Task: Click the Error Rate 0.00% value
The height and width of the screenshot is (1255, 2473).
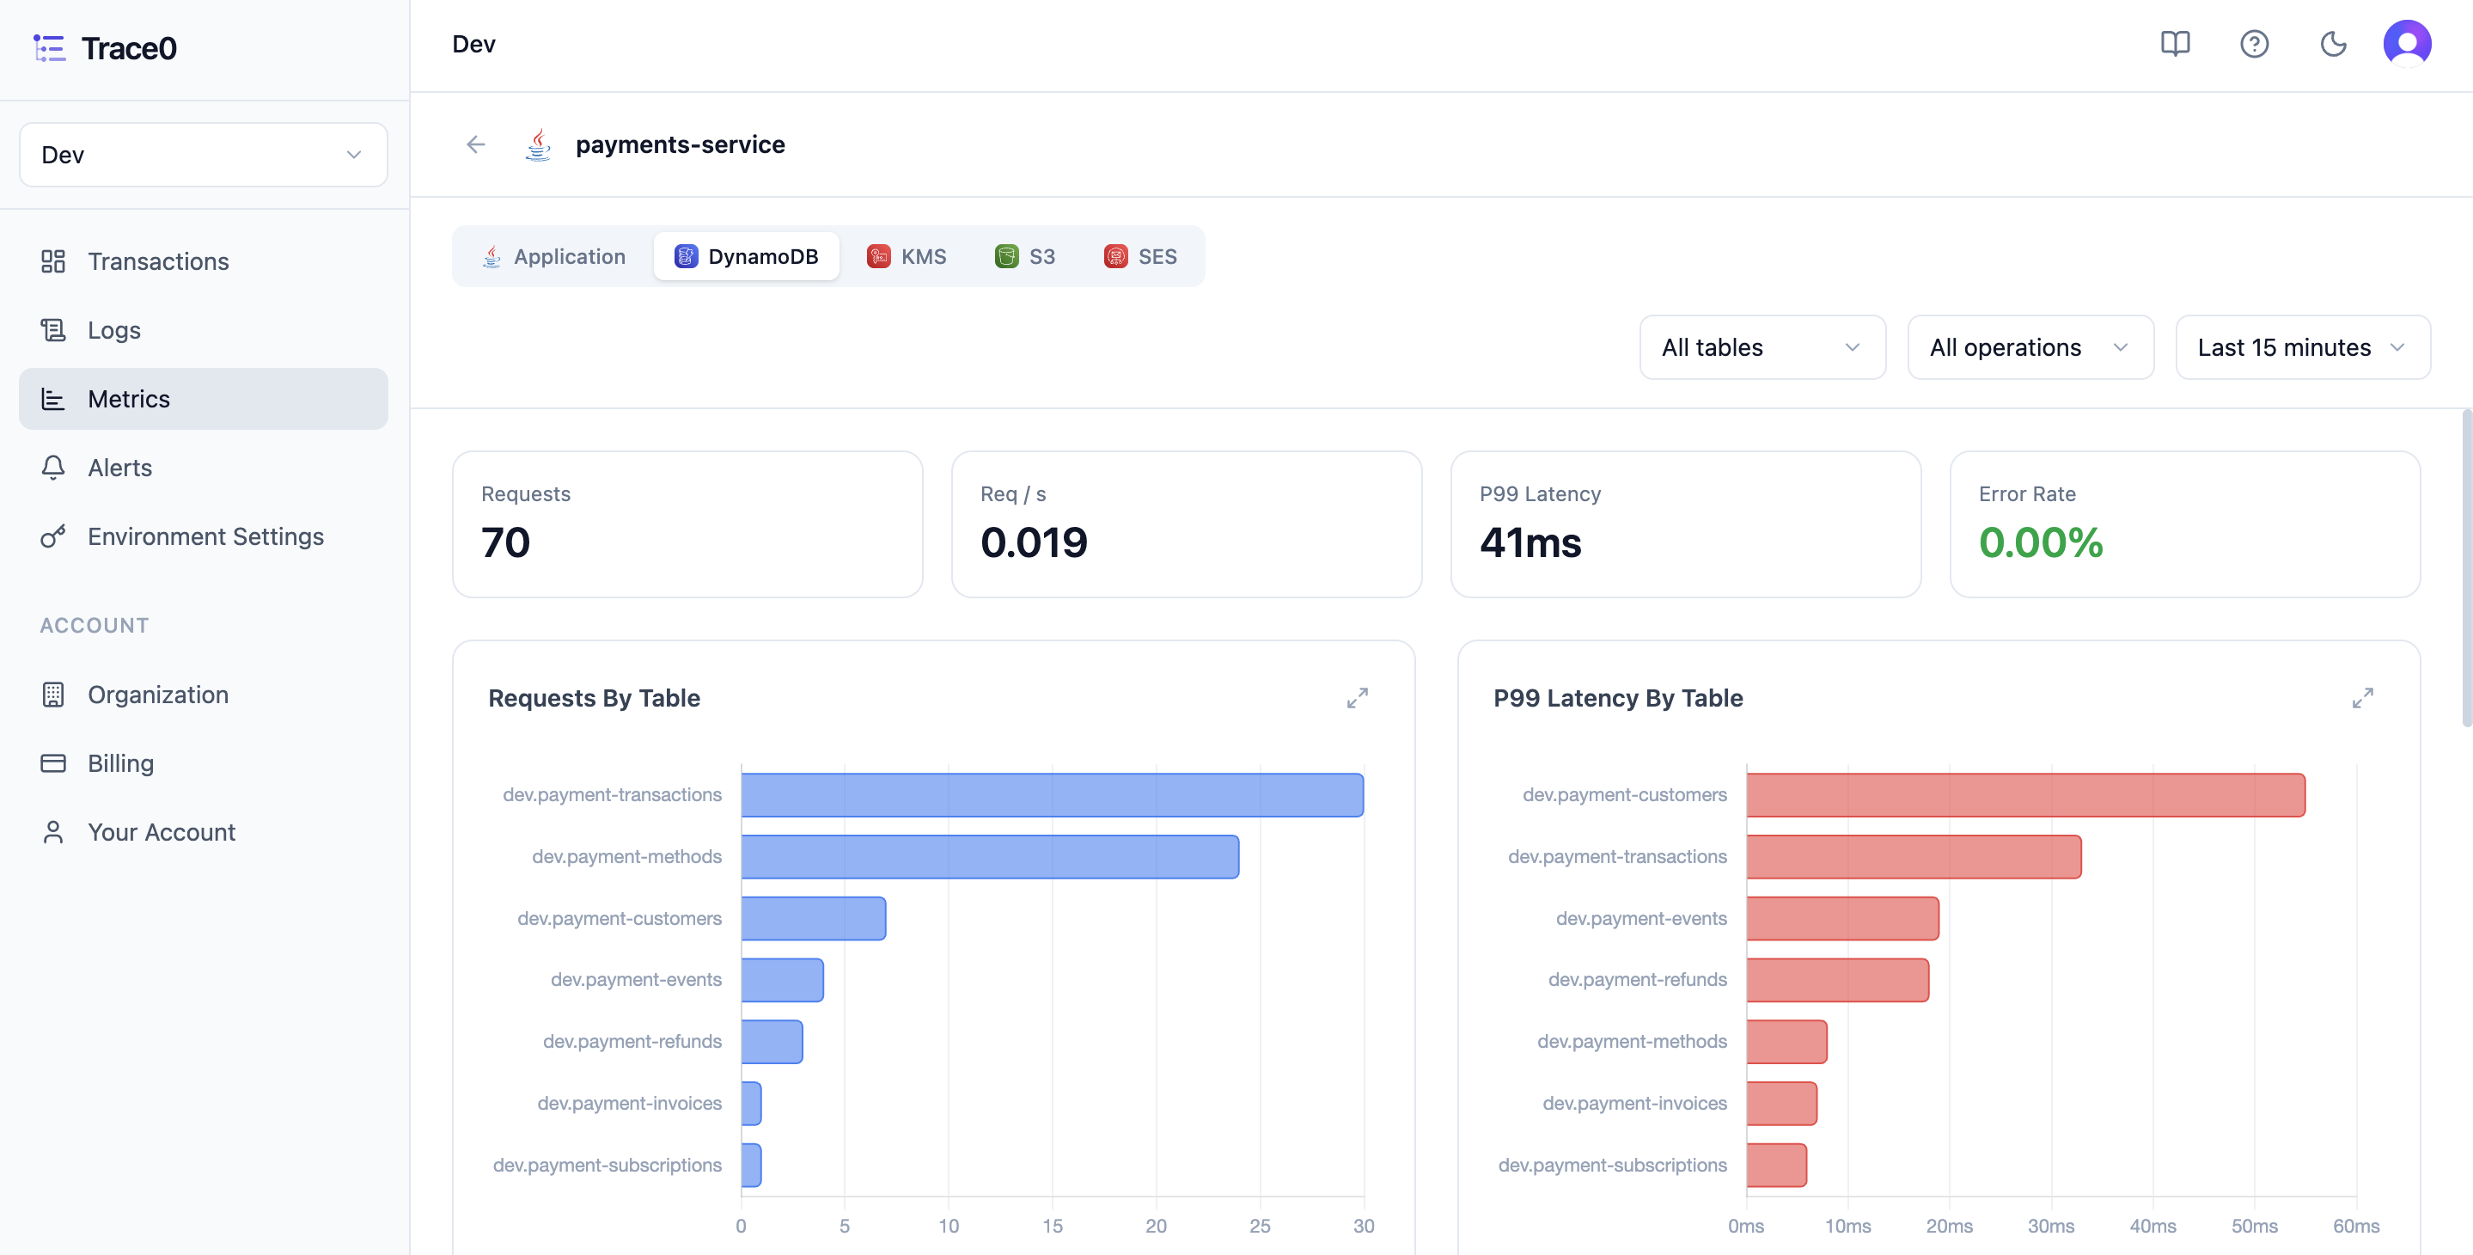Action: (x=2040, y=542)
